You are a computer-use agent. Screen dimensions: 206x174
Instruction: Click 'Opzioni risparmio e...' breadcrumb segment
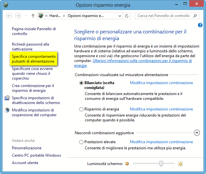pos(86,16)
